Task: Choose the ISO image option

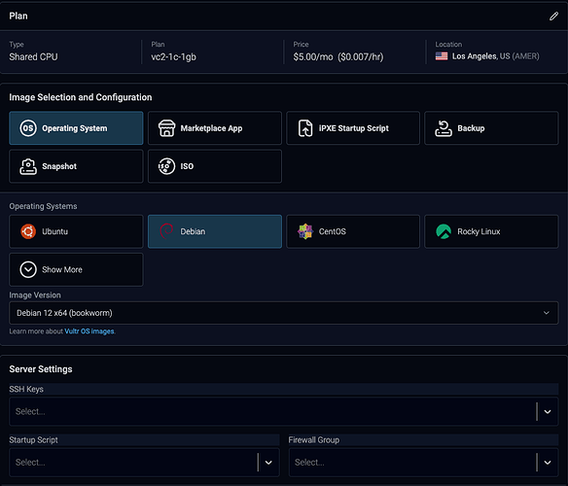Action: click(214, 166)
